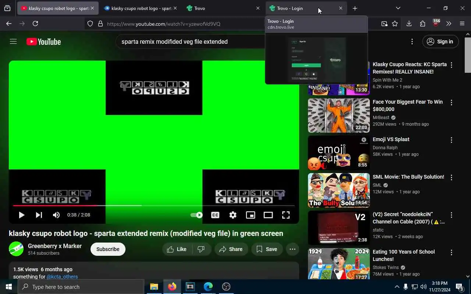
Task: Share the video
Action: (231, 249)
